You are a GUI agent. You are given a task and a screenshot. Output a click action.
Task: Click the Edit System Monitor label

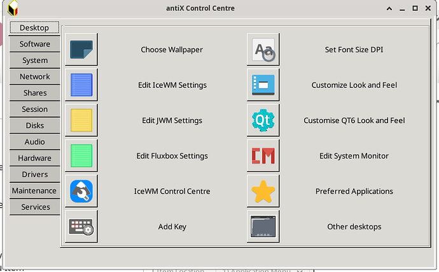pos(354,155)
